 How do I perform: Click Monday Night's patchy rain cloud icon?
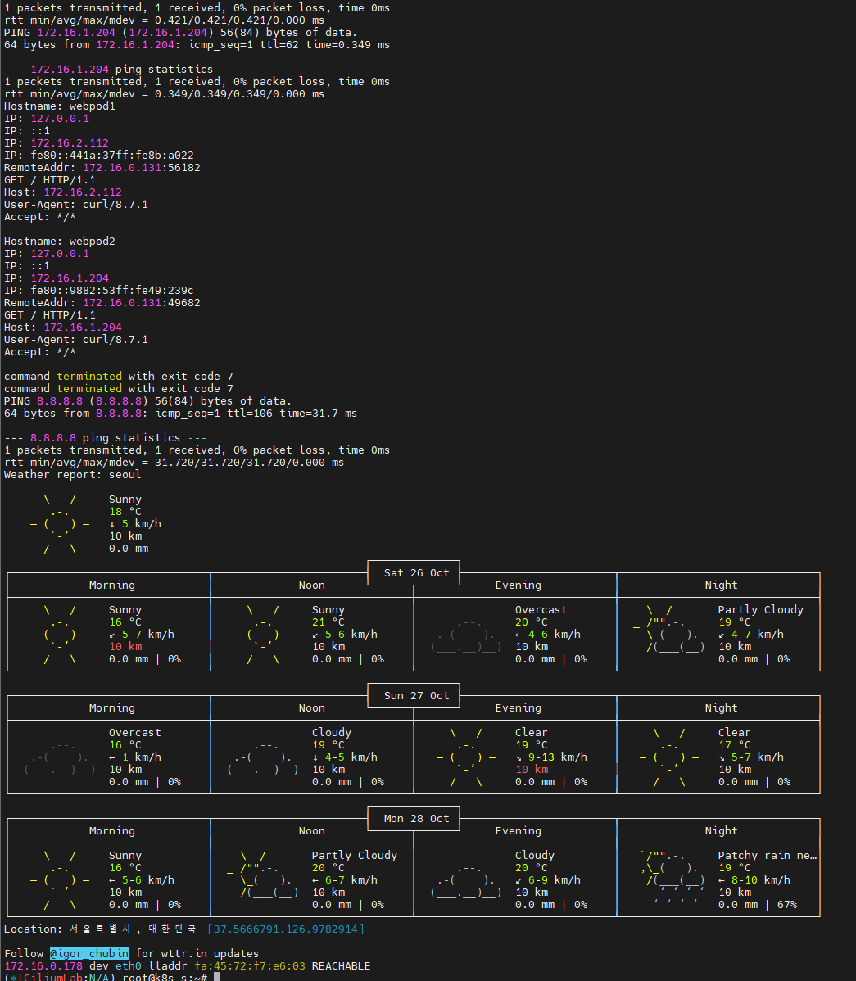(669, 880)
